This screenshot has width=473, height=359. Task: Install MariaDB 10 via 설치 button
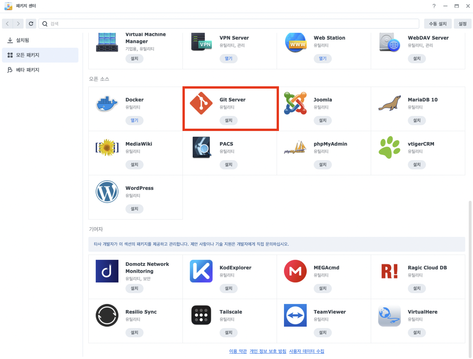(417, 121)
